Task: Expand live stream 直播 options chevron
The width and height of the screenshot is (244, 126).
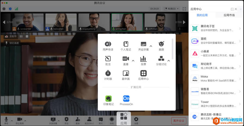Action: pos(133,61)
